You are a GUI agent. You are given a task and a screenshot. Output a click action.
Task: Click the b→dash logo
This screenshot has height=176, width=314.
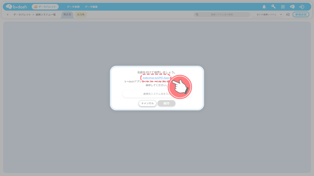click(x=16, y=7)
